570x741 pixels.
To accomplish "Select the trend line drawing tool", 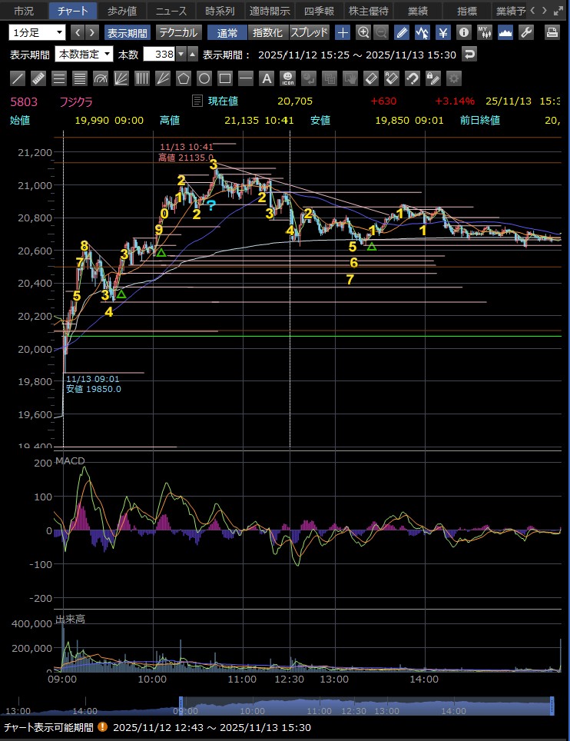I will coord(17,78).
